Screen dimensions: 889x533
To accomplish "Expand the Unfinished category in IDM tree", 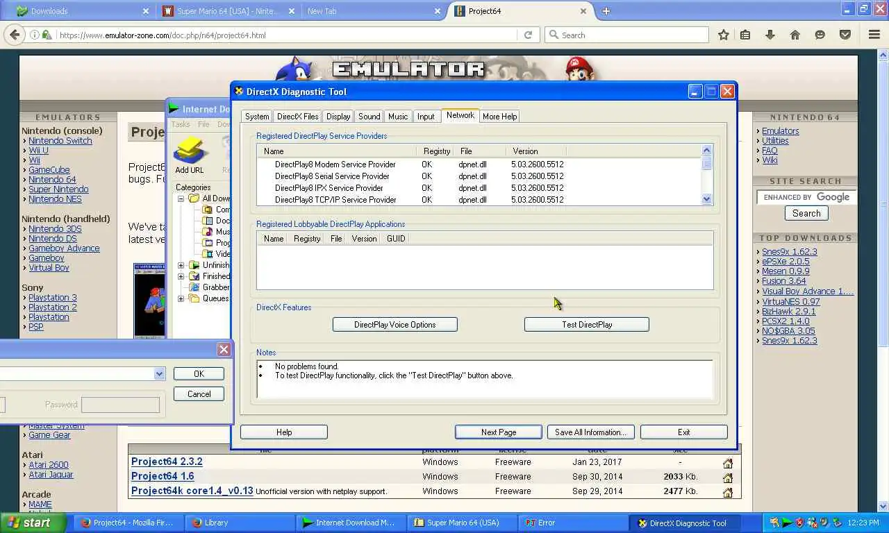I will [x=181, y=265].
